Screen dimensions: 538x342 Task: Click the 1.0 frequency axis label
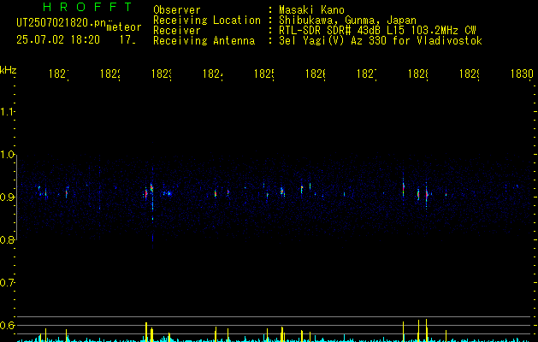[x=7, y=155]
